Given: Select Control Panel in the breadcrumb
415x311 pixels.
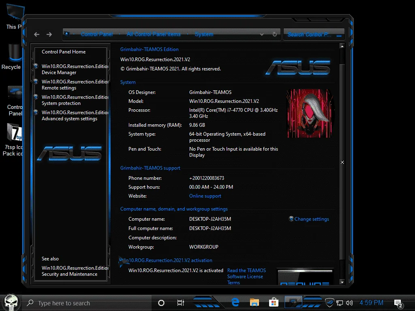Looking at the screenshot, I should pos(96,34).
